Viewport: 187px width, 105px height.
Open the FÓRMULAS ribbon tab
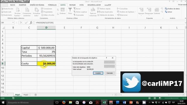tap(52, 5)
